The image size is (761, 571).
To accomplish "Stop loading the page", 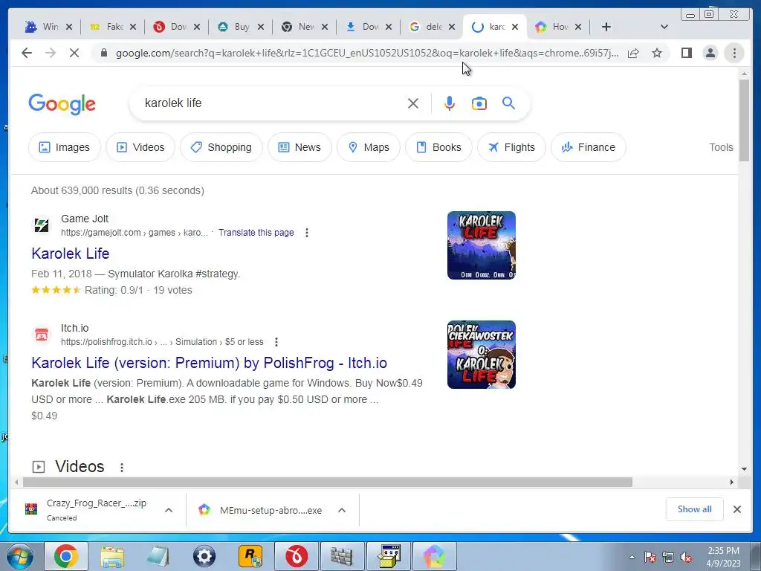I will pyautogui.click(x=74, y=53).
